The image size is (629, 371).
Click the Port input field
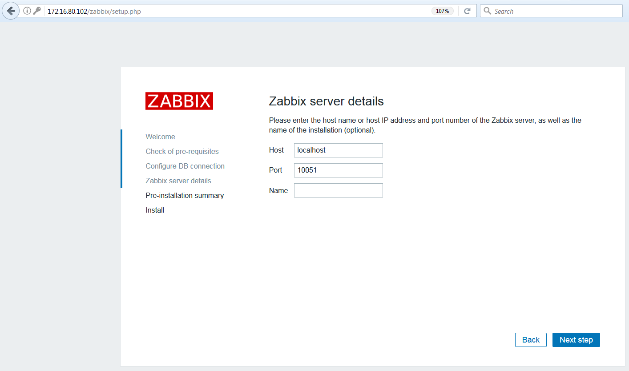click(x=338, y=170)
